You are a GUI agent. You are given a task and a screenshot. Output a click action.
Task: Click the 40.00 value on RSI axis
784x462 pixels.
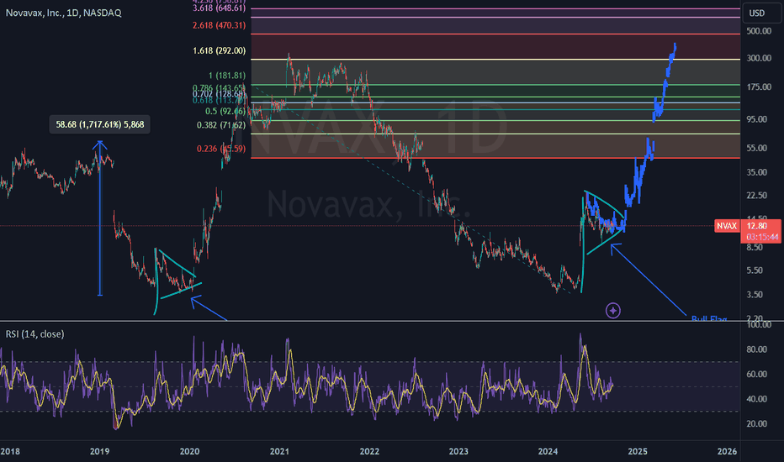(757, 399)
